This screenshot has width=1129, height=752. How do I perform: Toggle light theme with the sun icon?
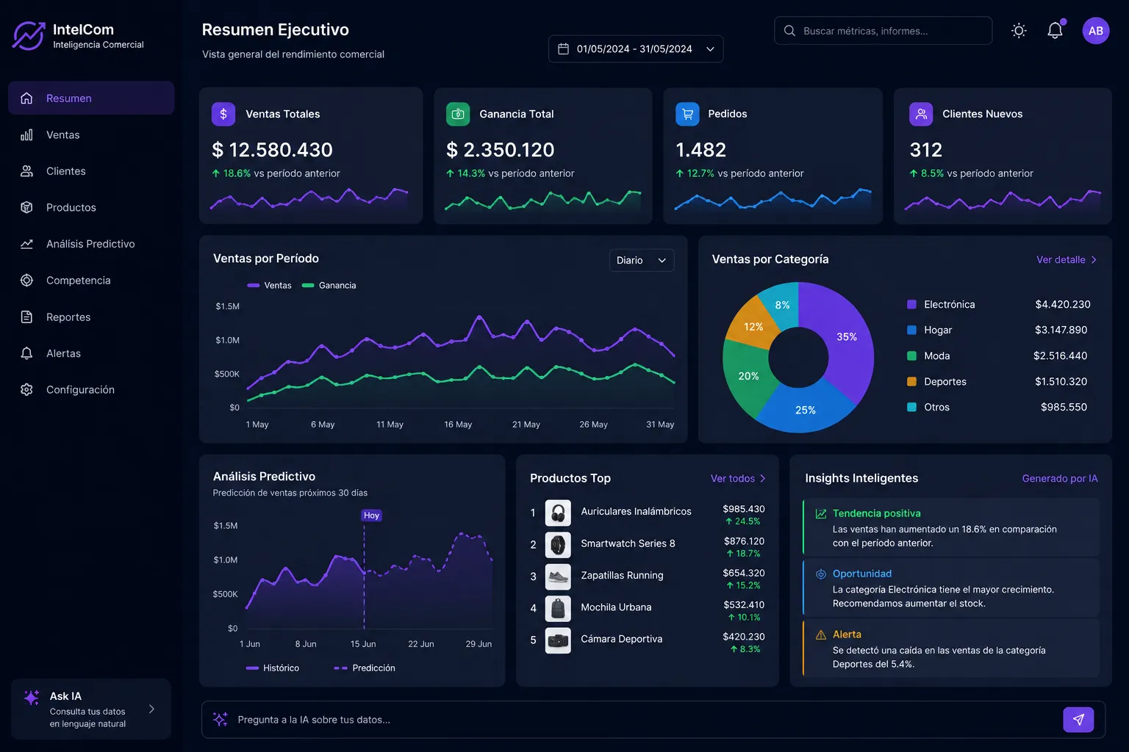tap(1019, 31)
